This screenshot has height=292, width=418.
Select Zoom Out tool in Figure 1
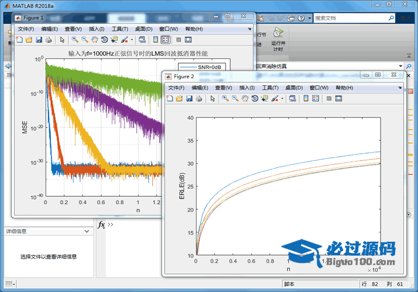click(x=85, y=40)
